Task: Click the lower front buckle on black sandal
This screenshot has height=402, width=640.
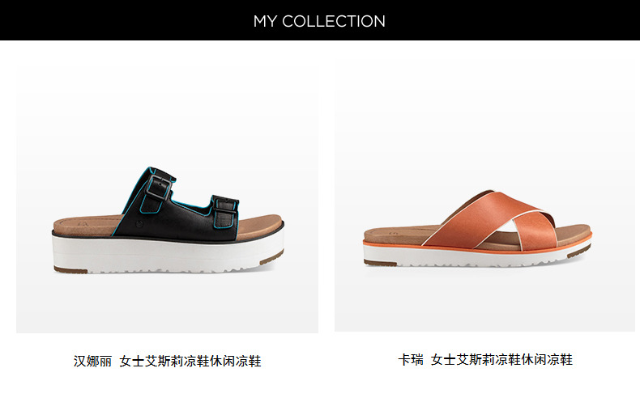Action: pyautogui.click(x=225, y=212)
